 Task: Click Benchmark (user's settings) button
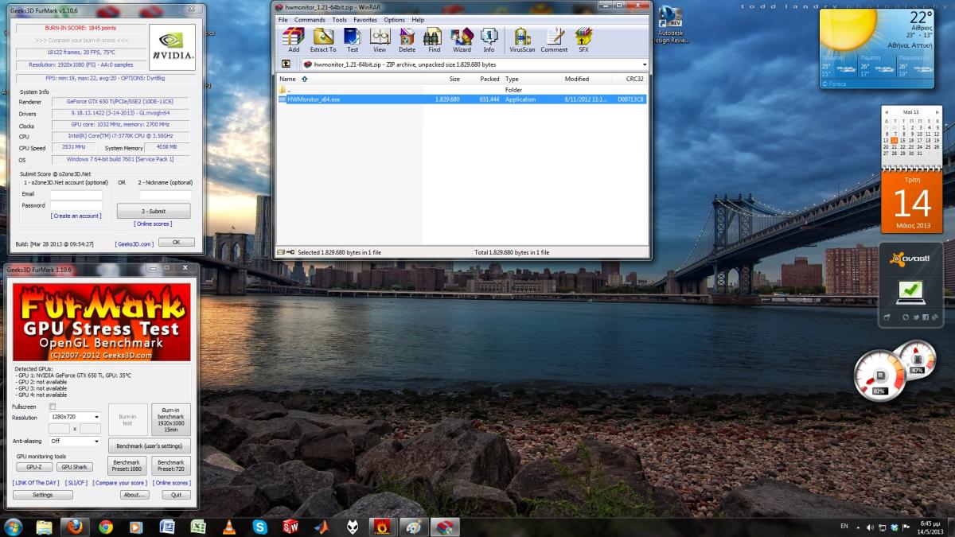click(x=149, y=446)
